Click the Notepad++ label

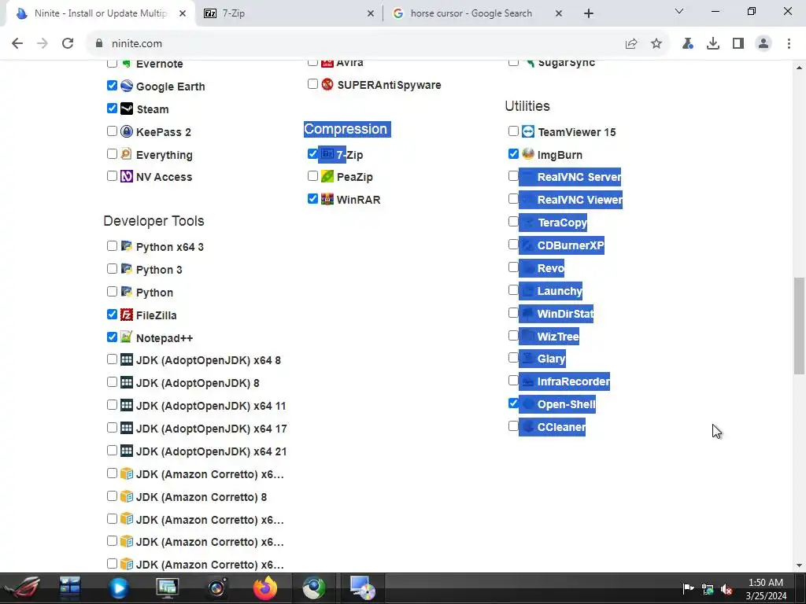point(165,338)
